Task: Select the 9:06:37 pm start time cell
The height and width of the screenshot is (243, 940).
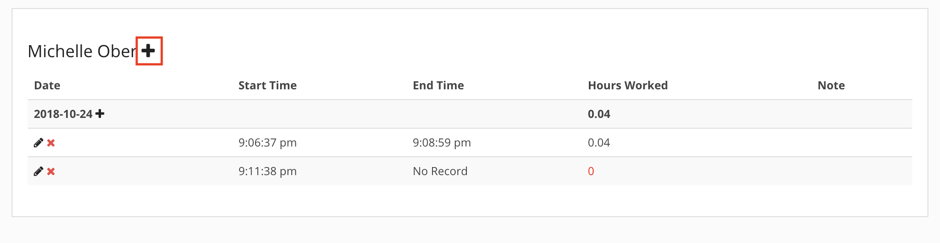Action: coord(268,142)
